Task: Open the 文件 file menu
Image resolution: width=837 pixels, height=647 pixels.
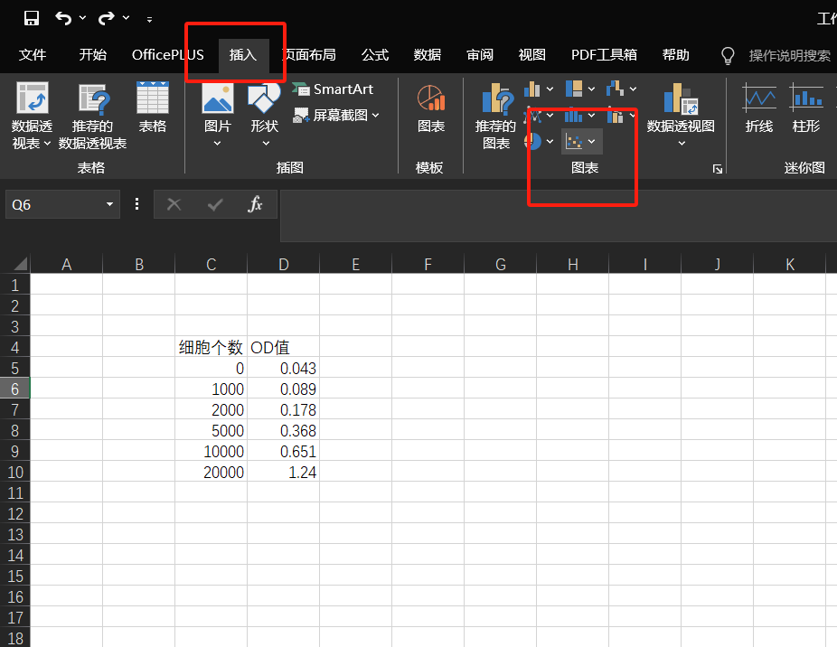Action: (33, 55)
